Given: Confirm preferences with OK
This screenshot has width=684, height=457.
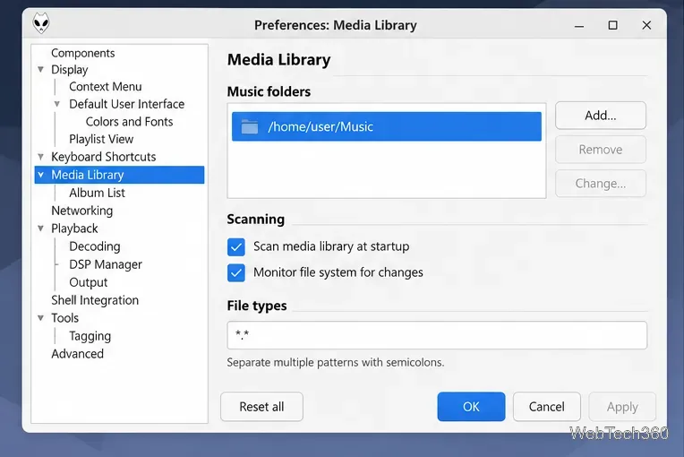Looking at the screenshot, I should [471, 406].
